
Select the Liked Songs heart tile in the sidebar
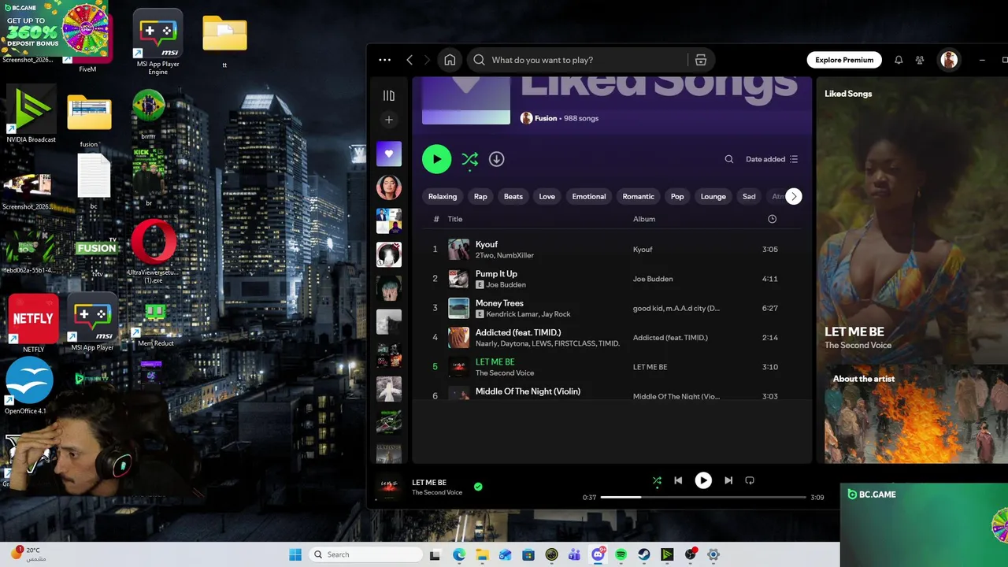coord(389,154)
